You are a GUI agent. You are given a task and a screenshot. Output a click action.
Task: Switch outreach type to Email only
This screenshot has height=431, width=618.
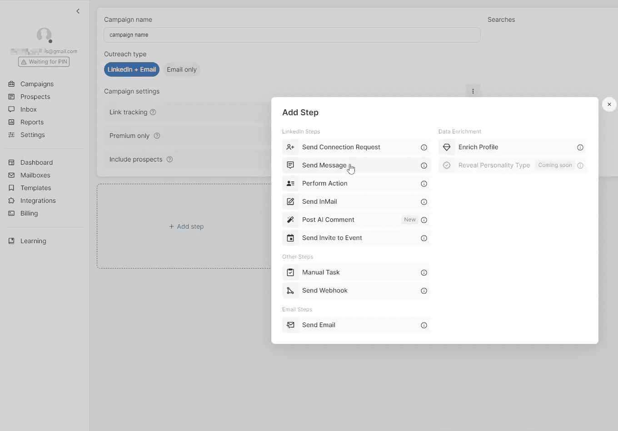181,69
